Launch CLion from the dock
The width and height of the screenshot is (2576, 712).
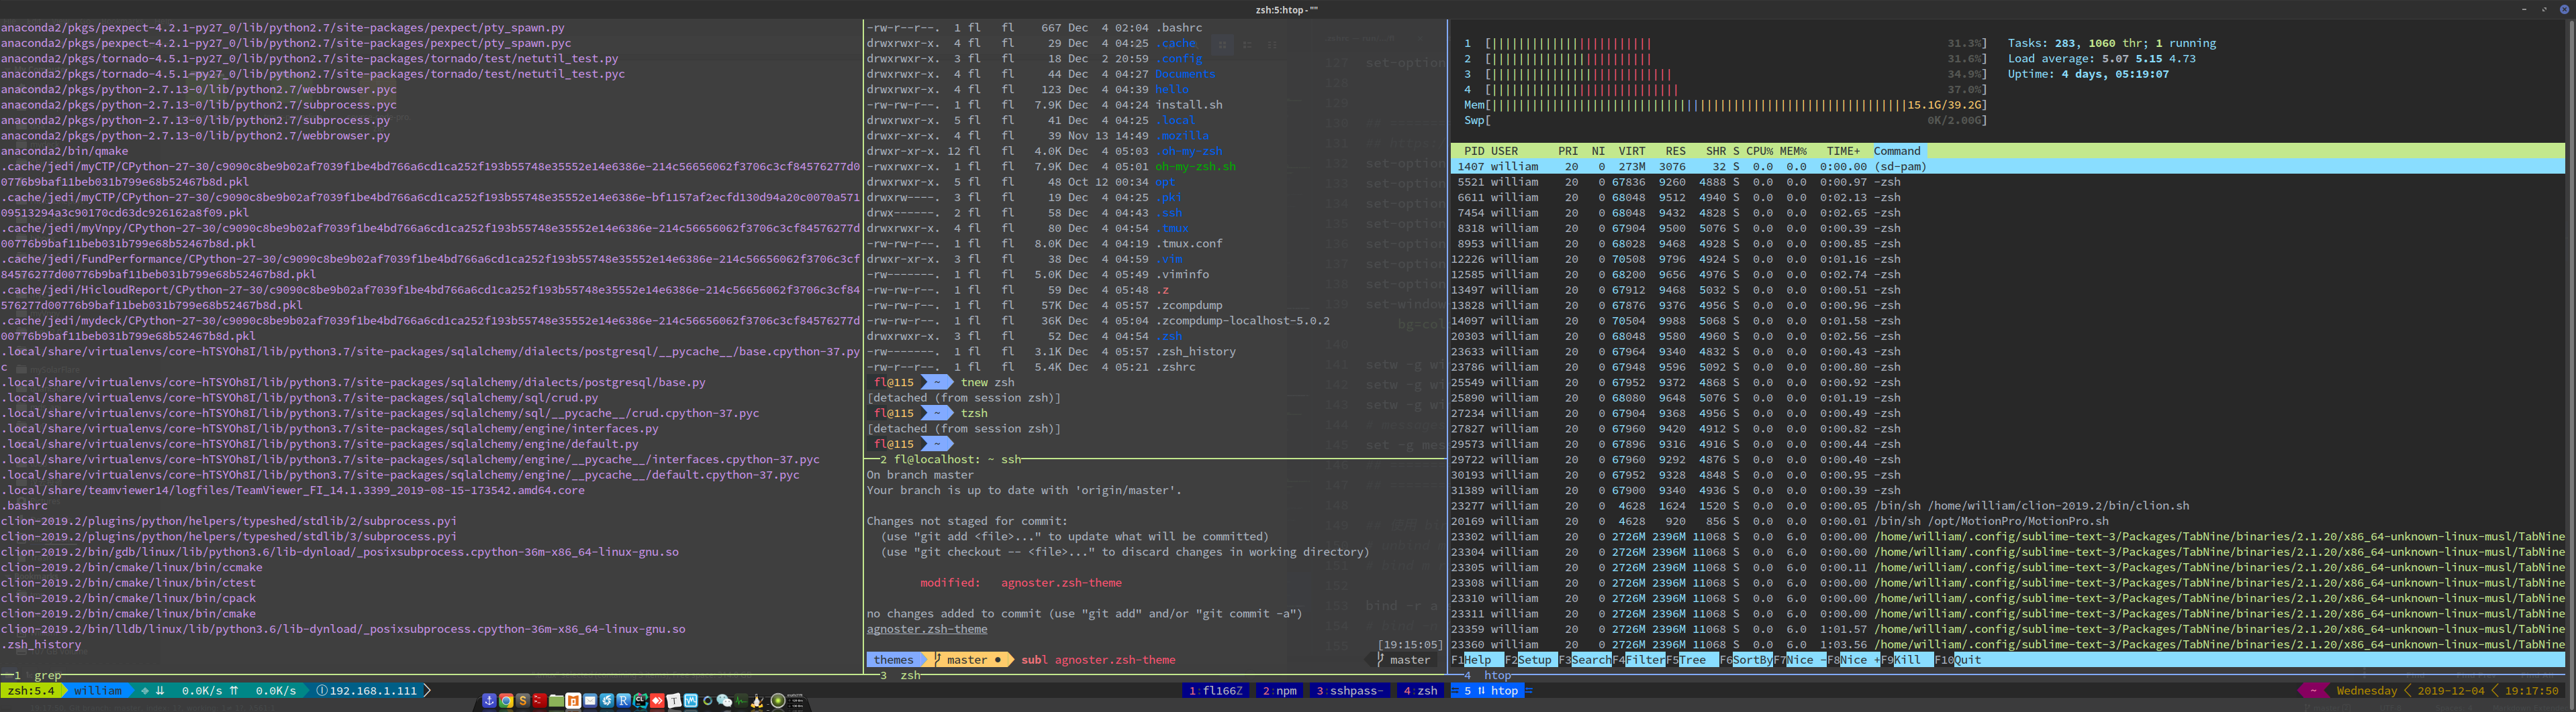tap(640, 701)
